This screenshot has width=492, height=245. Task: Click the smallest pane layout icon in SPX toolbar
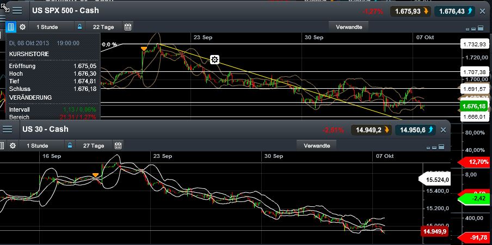click(468, 29)
